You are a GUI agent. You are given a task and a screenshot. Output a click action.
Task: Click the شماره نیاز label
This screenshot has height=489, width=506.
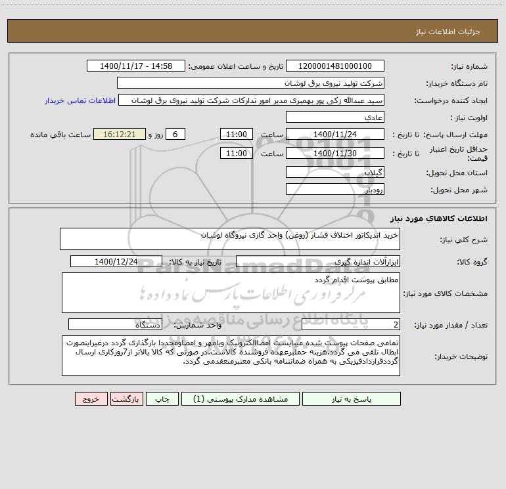tap(469, 66)
